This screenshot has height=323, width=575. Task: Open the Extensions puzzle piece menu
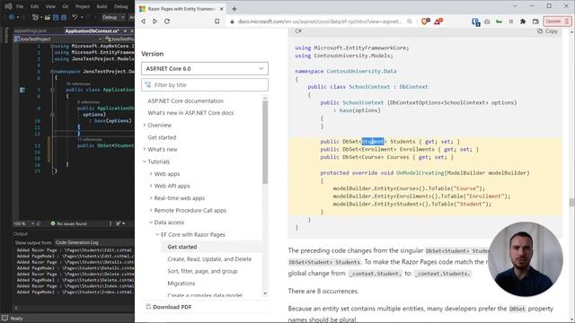coord(523,22)
